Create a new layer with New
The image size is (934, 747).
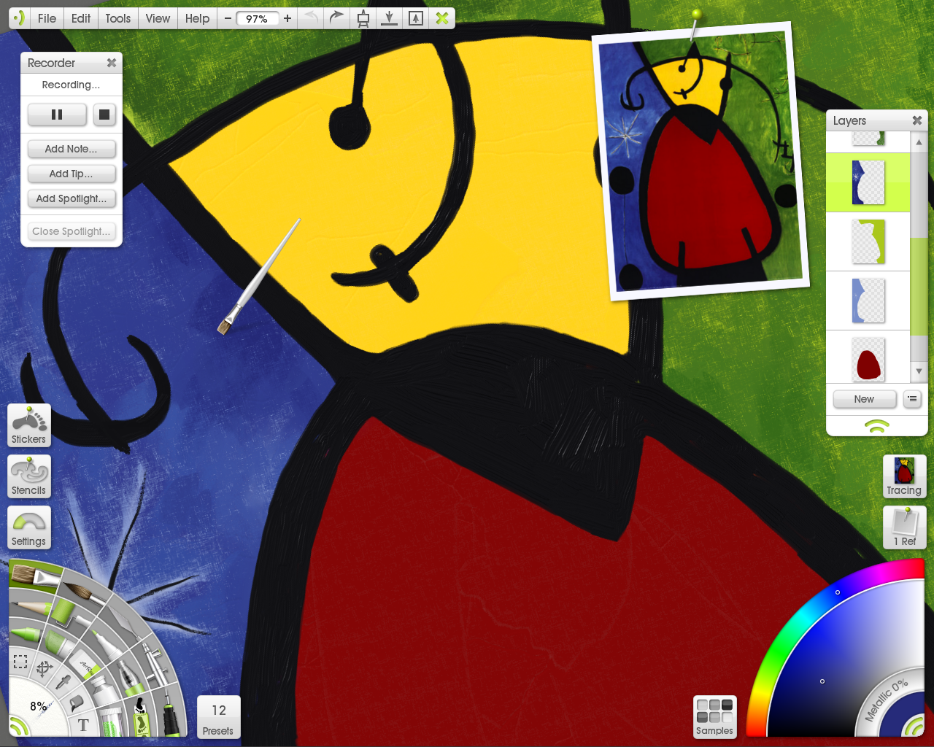coord(865,399)
